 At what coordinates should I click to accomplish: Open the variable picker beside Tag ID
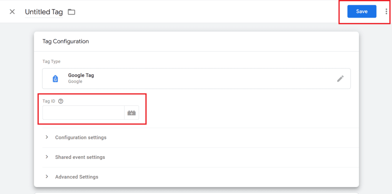click(132, 113)
